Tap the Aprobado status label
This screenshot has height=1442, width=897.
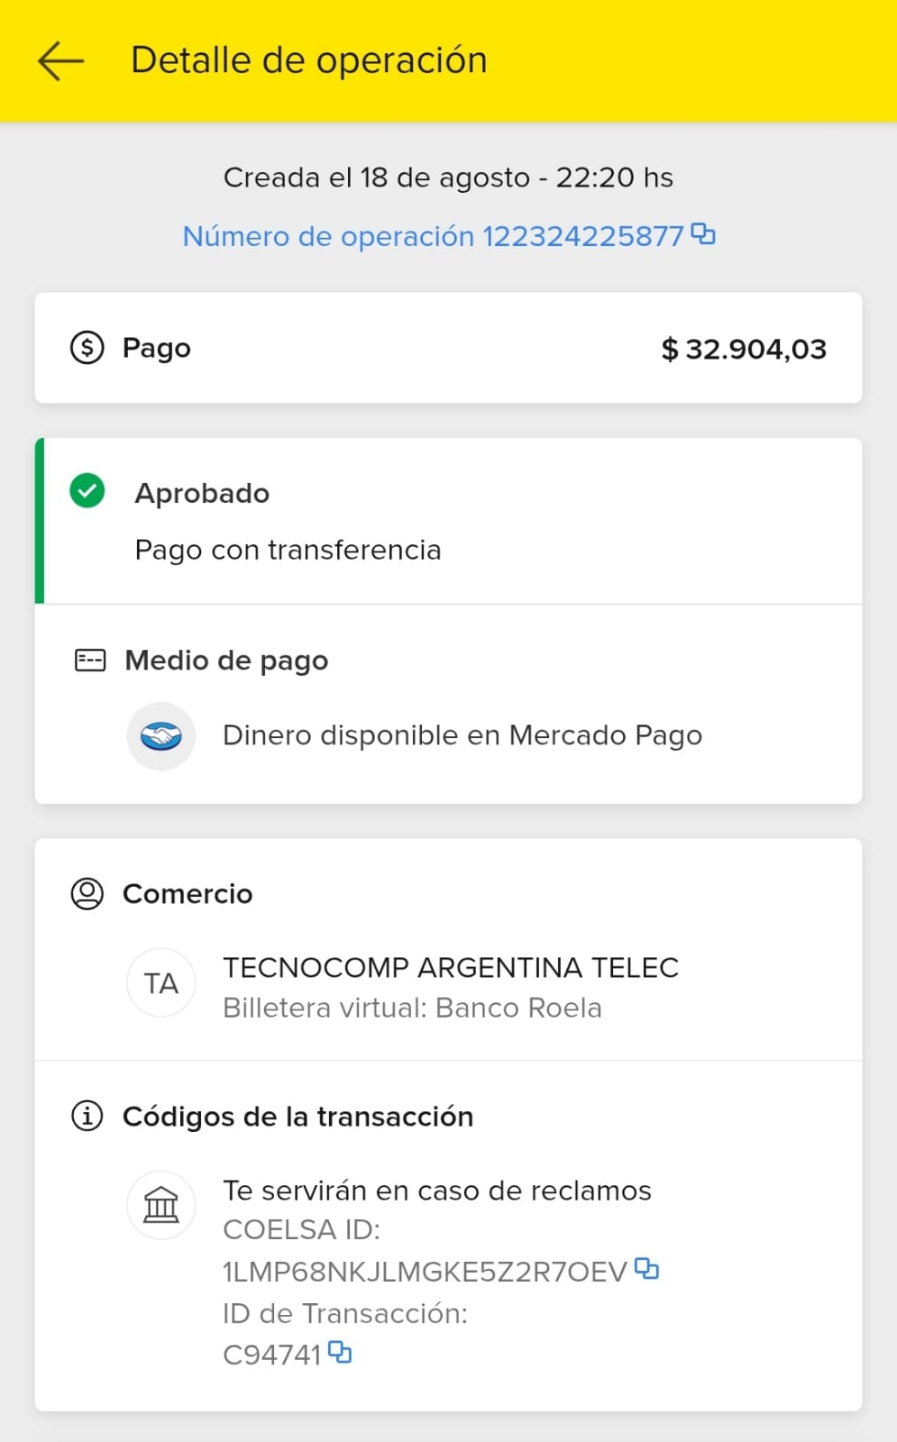click(202, 494)
